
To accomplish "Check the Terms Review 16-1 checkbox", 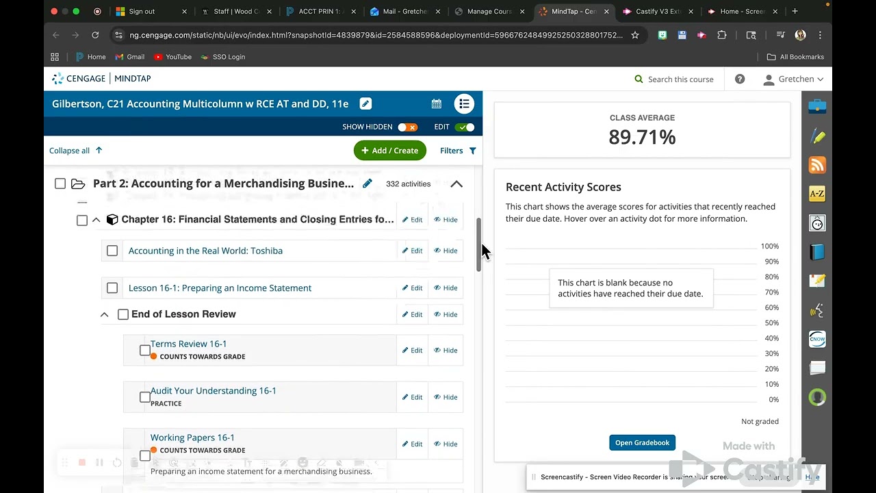I will (145, 350).
